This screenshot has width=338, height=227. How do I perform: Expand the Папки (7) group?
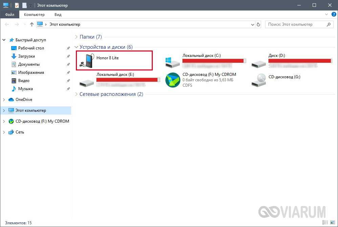tap(77, 37)
